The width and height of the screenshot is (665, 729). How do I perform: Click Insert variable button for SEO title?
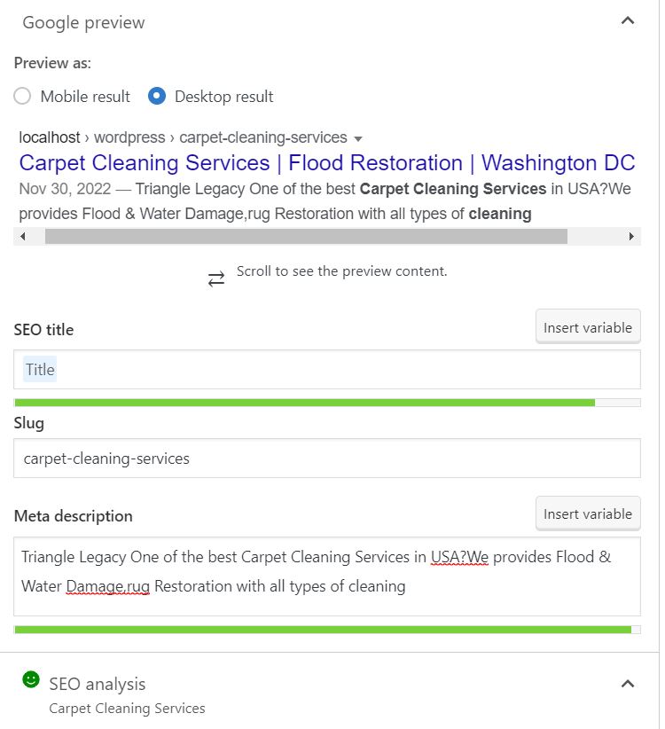[587, 328]
